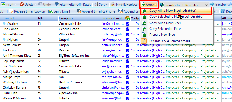The image size is (232, 102).
Task: Expand the Sort dropdown arrow
Action: click(106, 5)
